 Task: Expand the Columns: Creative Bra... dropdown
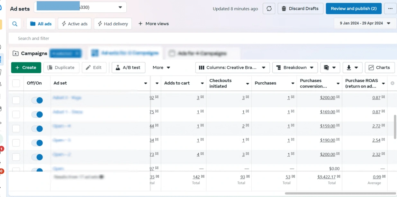pos(232,68)
